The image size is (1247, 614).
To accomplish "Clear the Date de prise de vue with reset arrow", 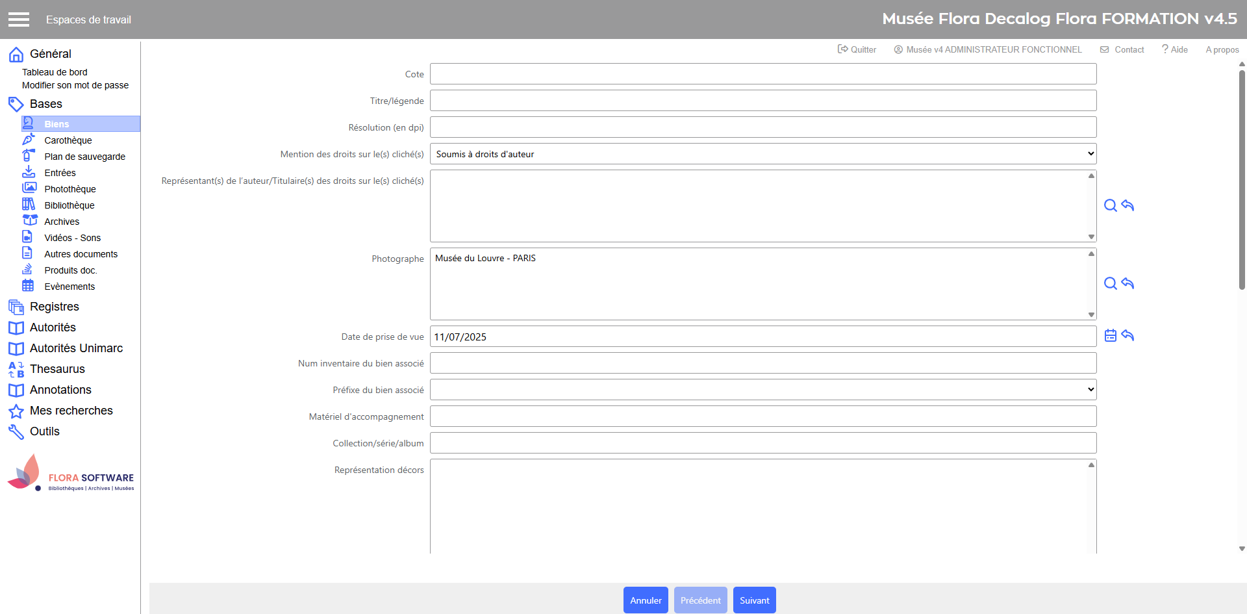I will (1127, 336).
